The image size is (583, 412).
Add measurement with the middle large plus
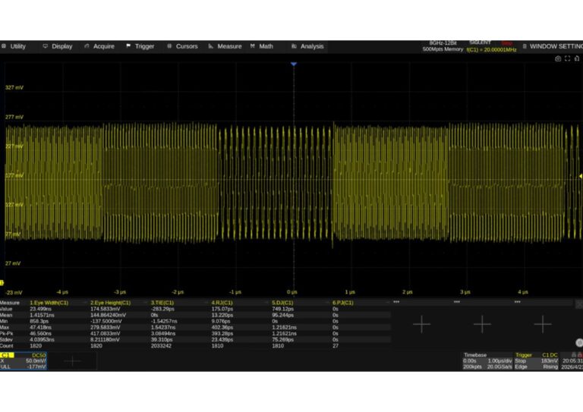[482, 324]
